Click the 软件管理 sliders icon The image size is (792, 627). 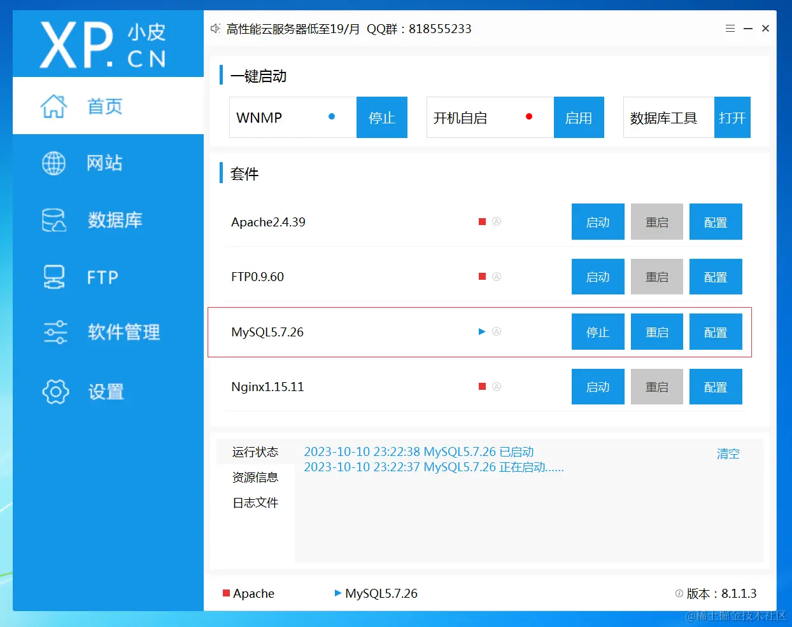pos(55,332)
